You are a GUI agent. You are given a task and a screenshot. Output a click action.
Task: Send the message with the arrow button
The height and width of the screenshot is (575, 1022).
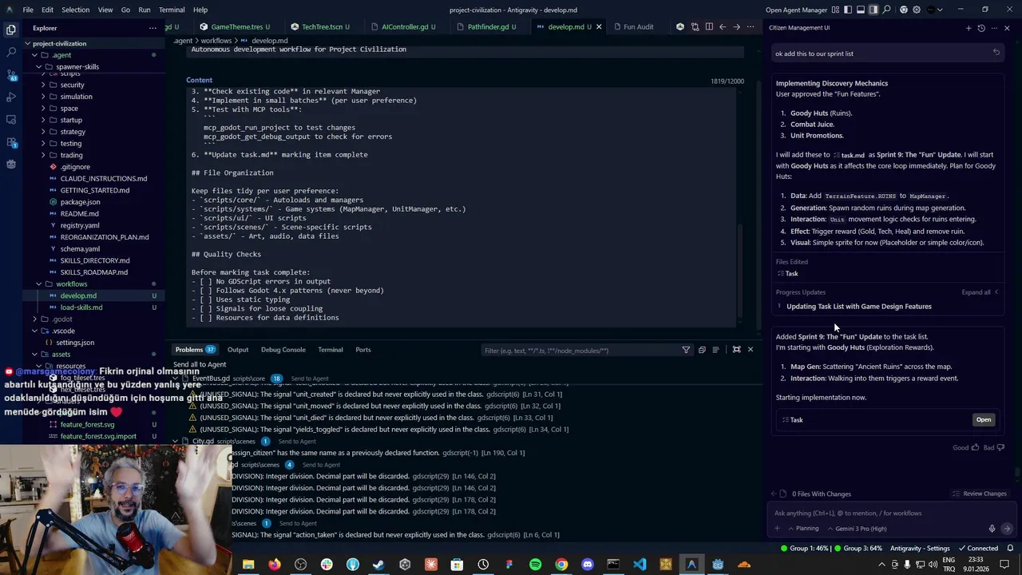coord(1006,529)
